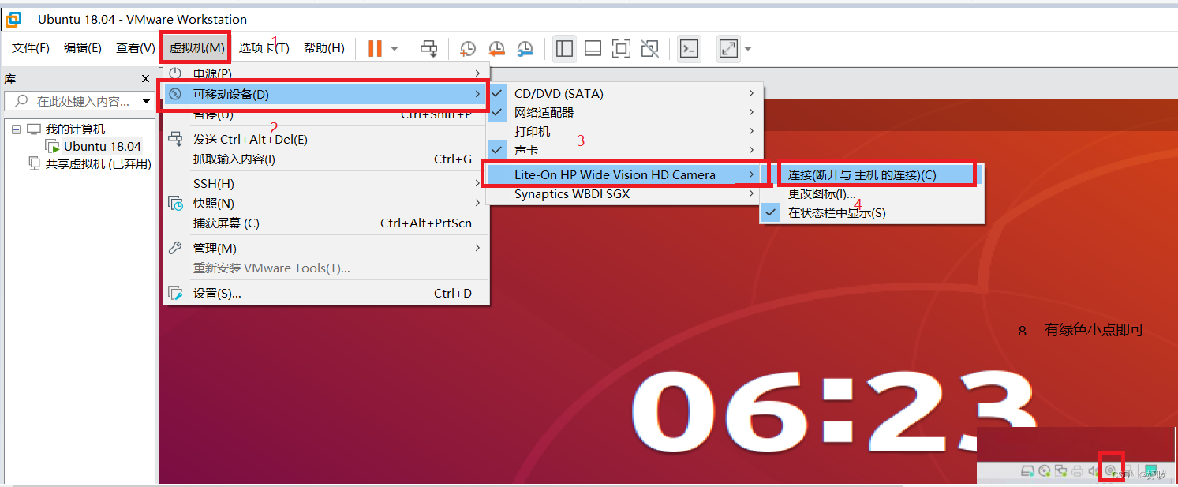1178x487 pixels.
Task: Select 我的计算机 in the library tree
Action: (75, 129)
